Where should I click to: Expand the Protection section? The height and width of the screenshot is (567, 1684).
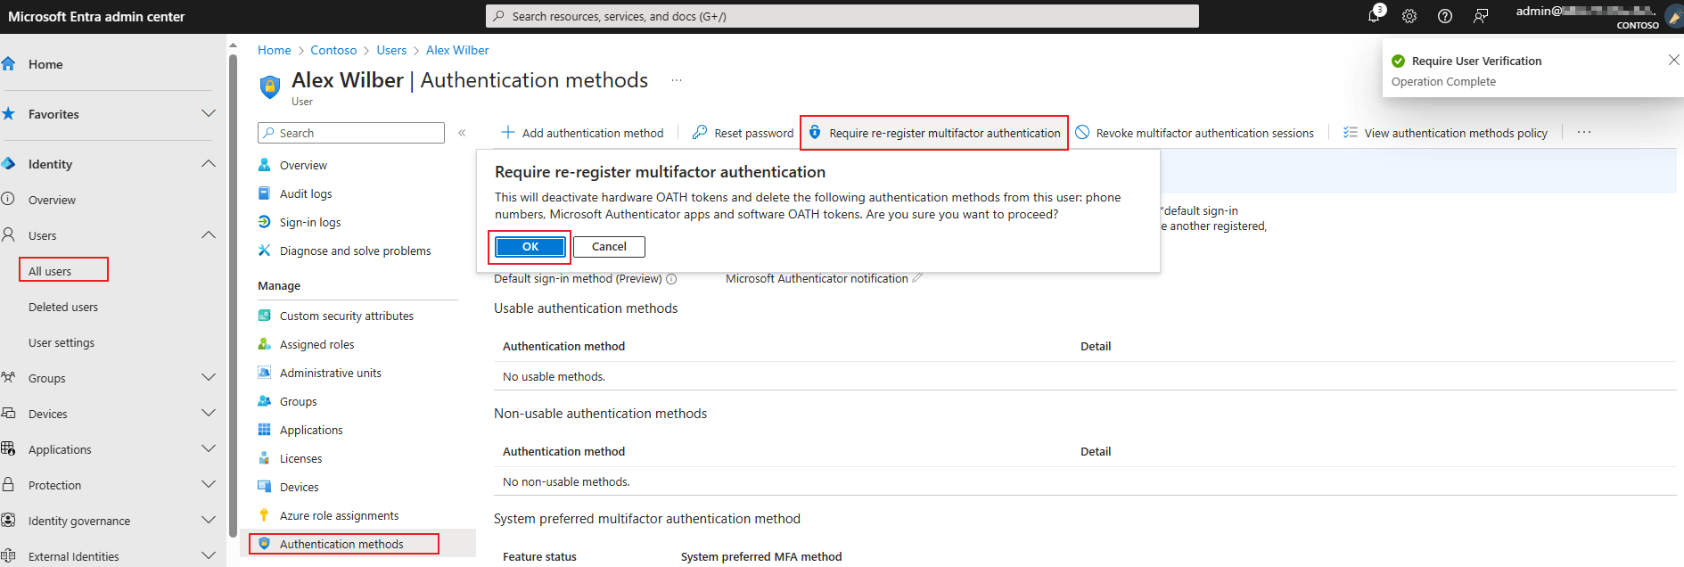pyautogui.click(x=209, y=485)
